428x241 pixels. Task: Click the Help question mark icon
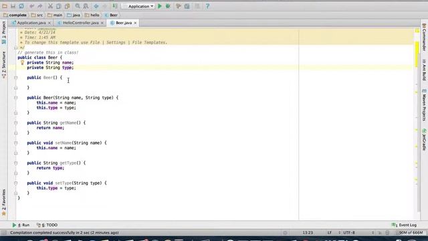(207, 6)
